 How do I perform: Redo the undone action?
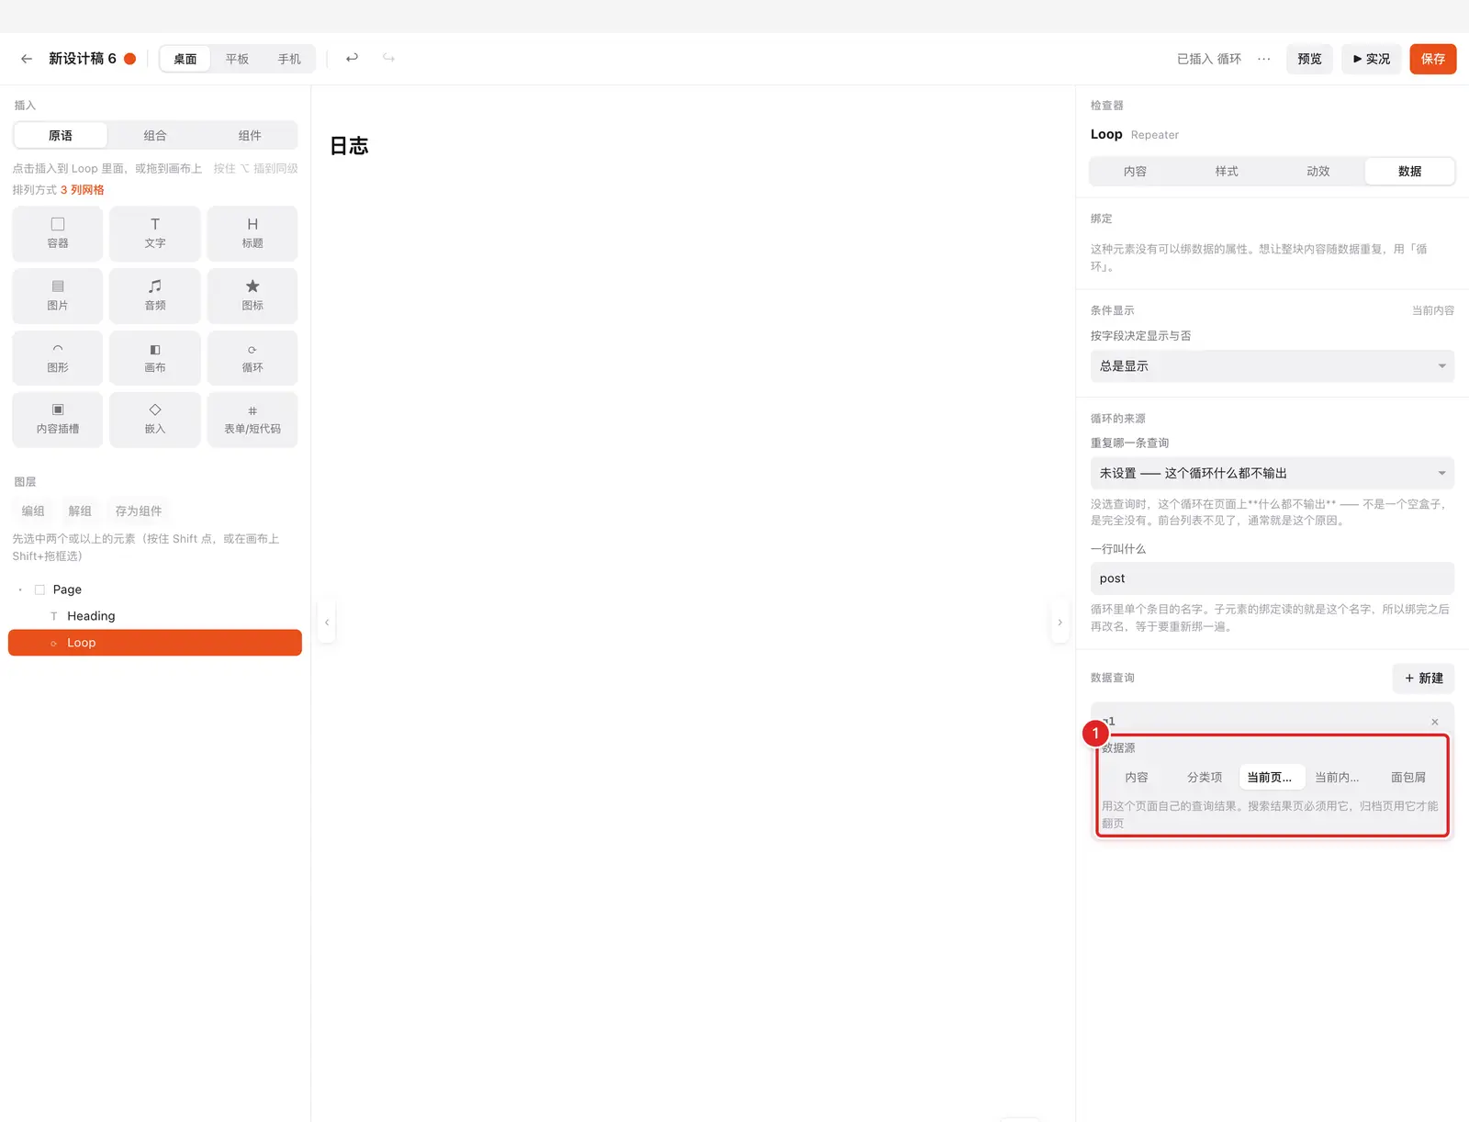coord(389,58)
